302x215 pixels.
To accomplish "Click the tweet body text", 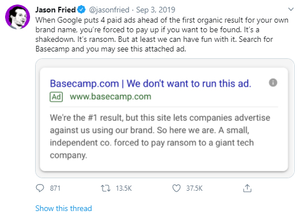I will 162,35.
